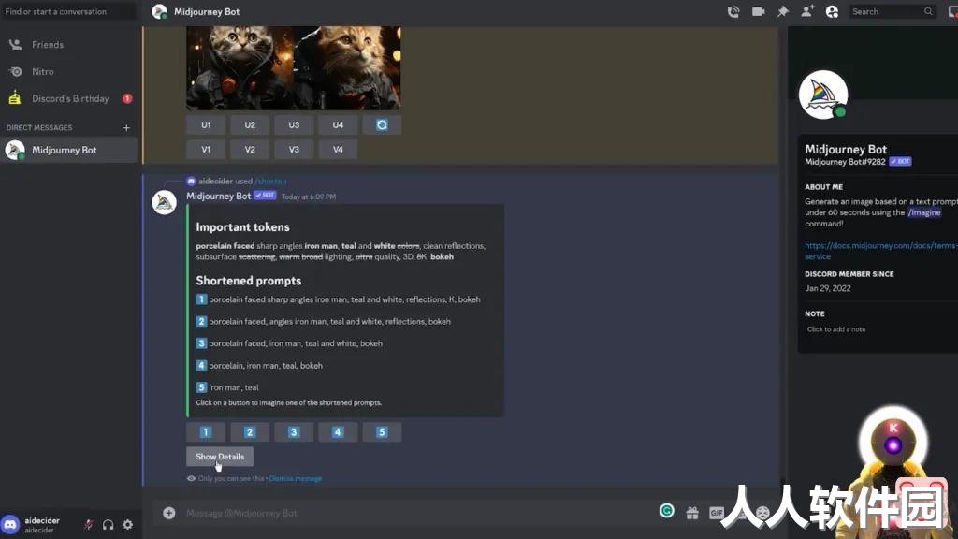Imagine shortened prompt 5 button
The width and height of the screenshot is (958, 539).
(x=382, y=432)
